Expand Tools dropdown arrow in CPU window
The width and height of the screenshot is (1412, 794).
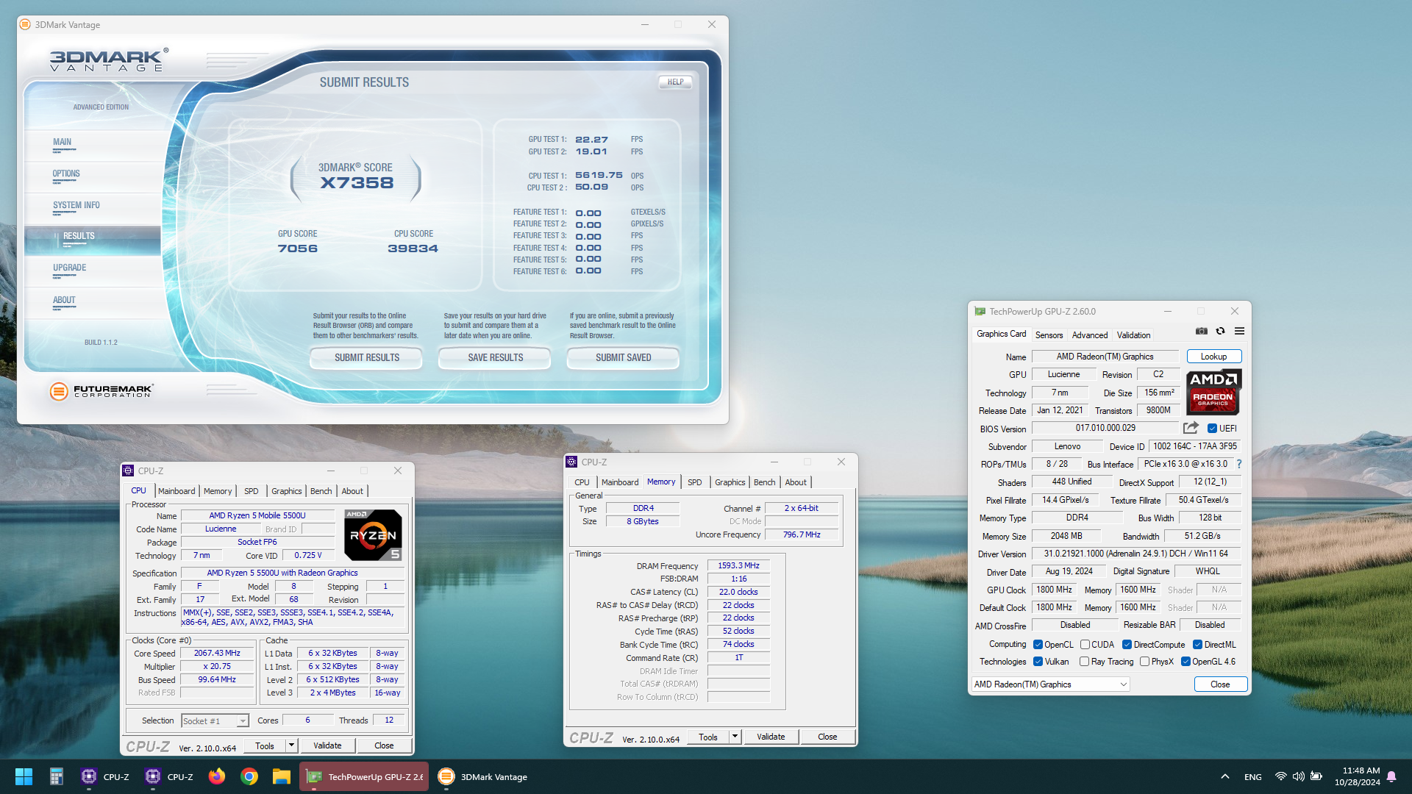[x=291, y=745]
